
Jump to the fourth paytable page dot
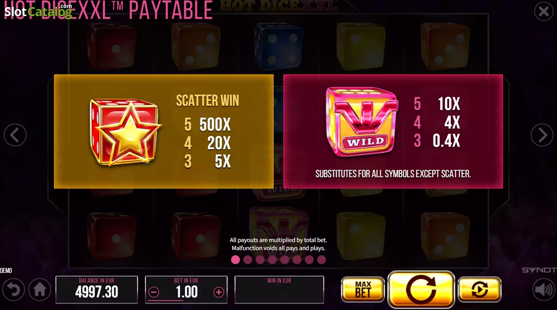pos(272,260)
